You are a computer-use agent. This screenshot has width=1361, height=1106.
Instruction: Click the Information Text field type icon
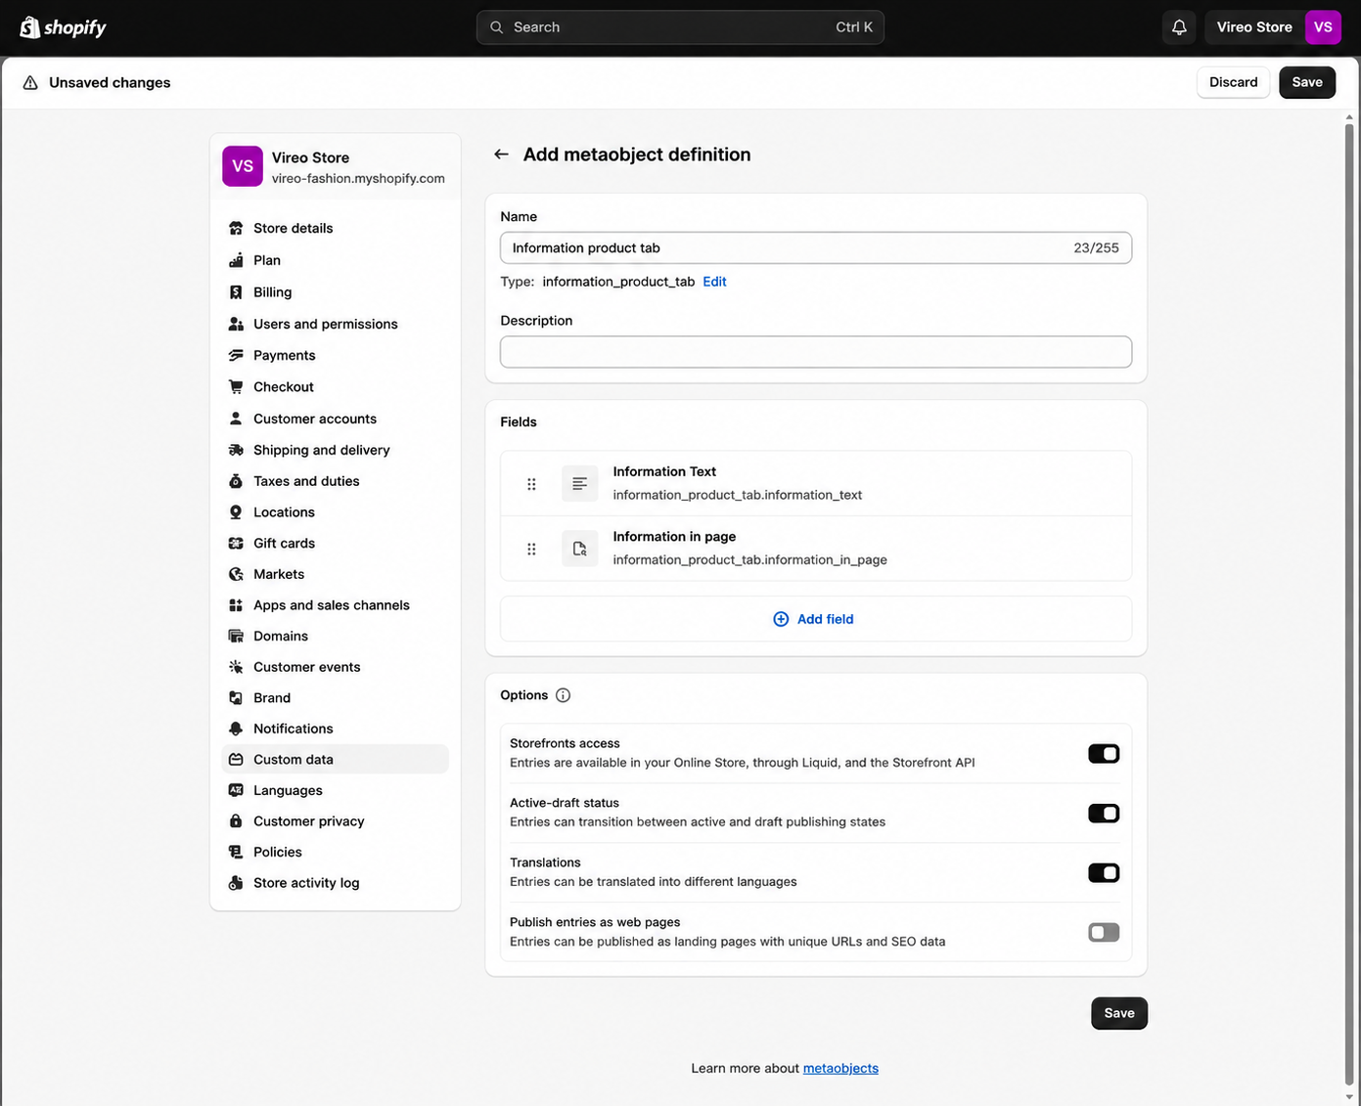[x=579, y=483]
